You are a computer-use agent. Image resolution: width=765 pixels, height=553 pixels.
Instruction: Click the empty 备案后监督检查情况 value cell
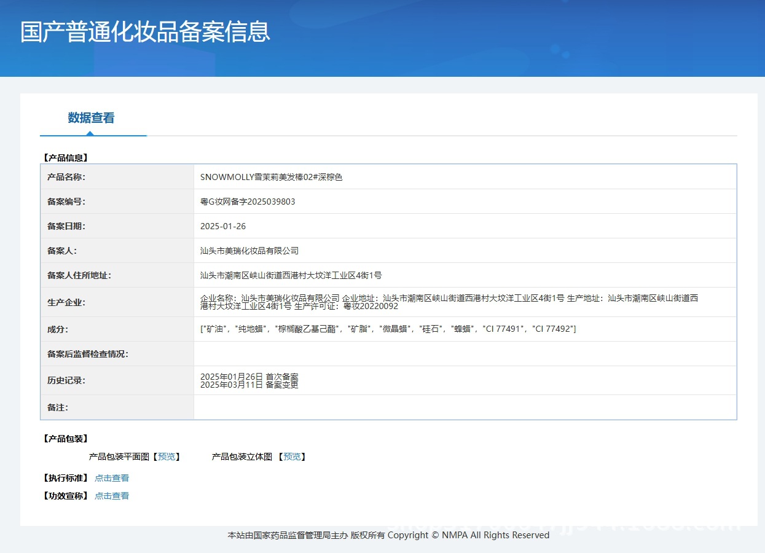coord(465,354)
